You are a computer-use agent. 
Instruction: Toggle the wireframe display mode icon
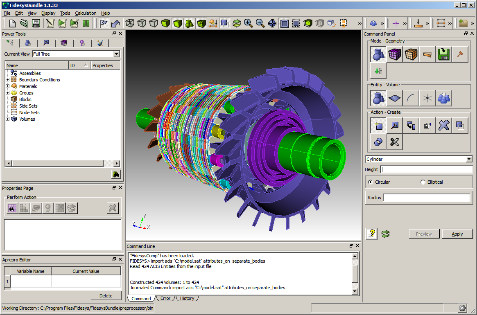[130, 23]
